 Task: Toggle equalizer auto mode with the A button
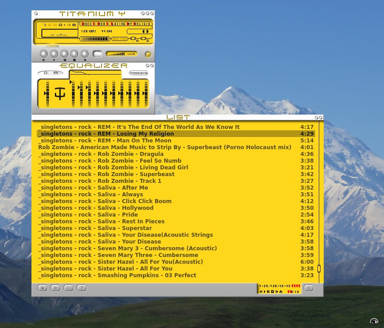(x=56, y=73)
